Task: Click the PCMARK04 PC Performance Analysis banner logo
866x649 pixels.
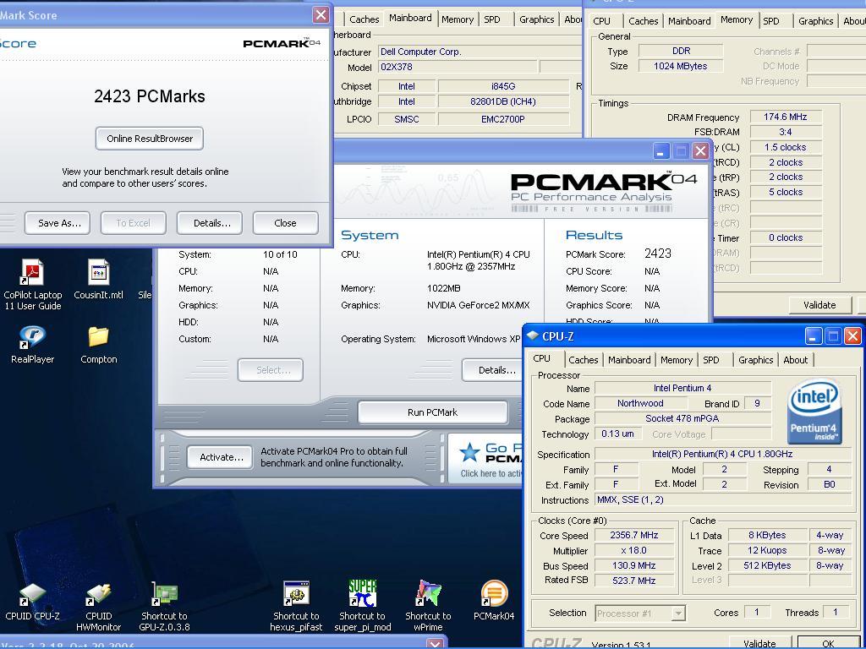Action: (x=603, y=192)
